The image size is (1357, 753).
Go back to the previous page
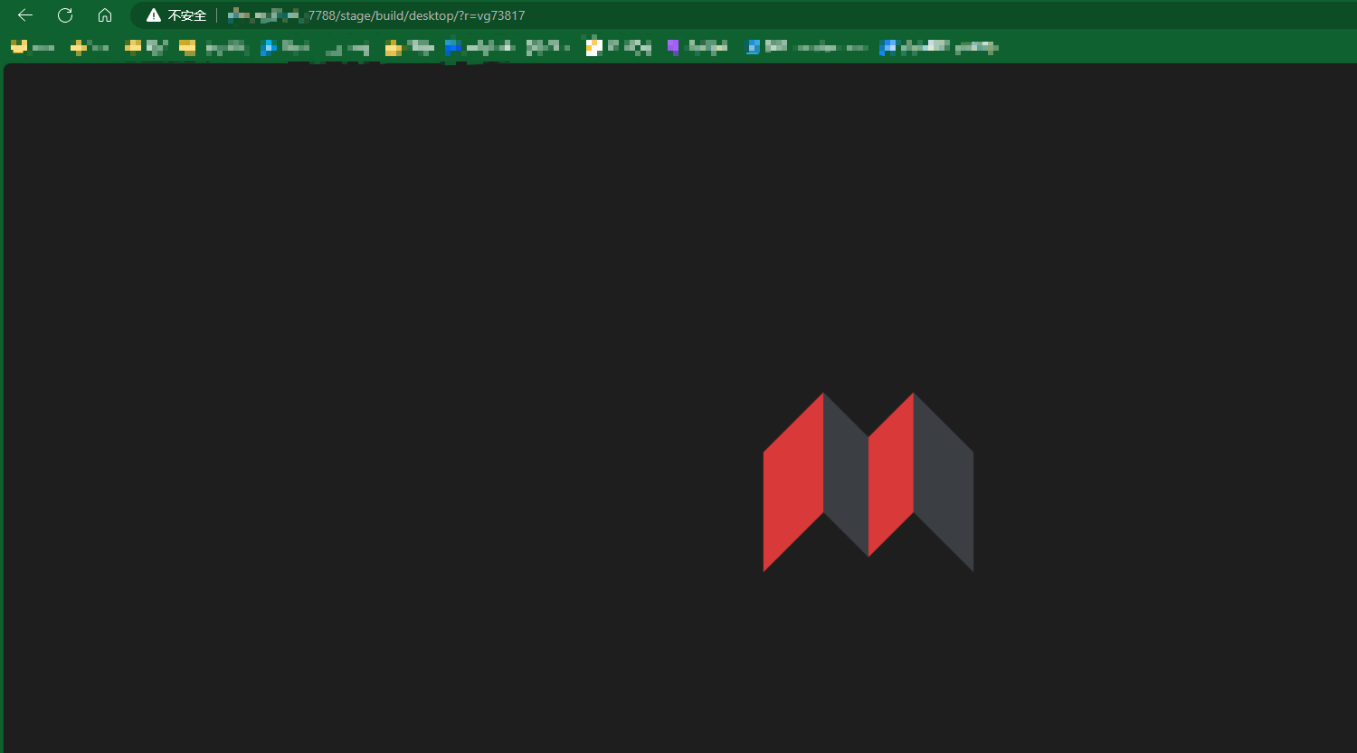click(25, 15)
